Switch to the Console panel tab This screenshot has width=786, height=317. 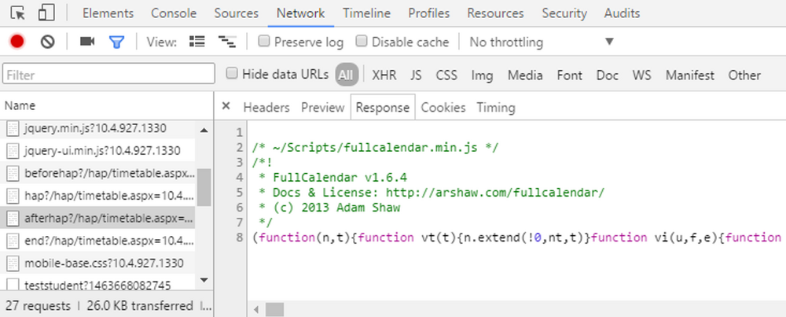174,13
